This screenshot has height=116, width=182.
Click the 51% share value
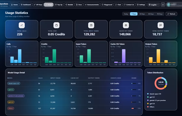coord(139,108)
